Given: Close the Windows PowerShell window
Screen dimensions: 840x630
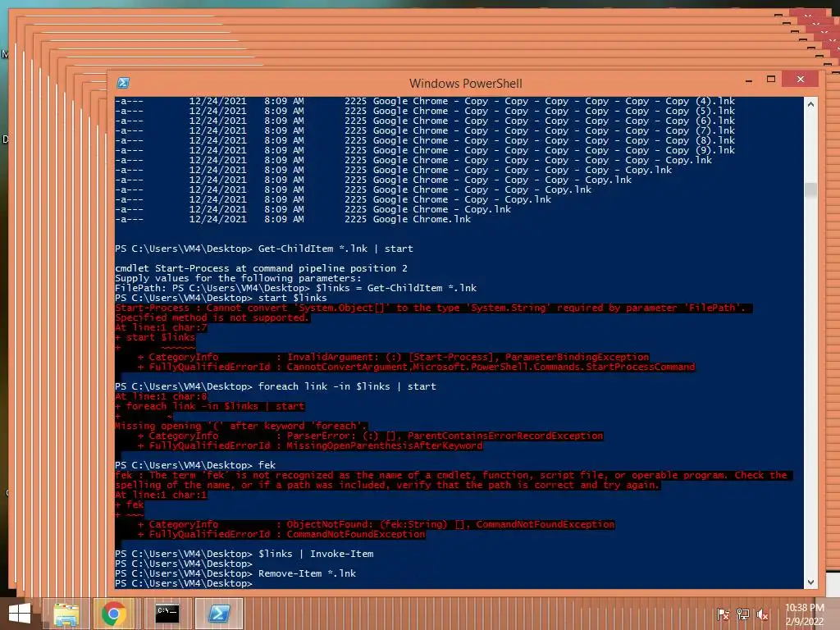Looking at the screenshot, I should pyautogui.click(x=801, y=80).
